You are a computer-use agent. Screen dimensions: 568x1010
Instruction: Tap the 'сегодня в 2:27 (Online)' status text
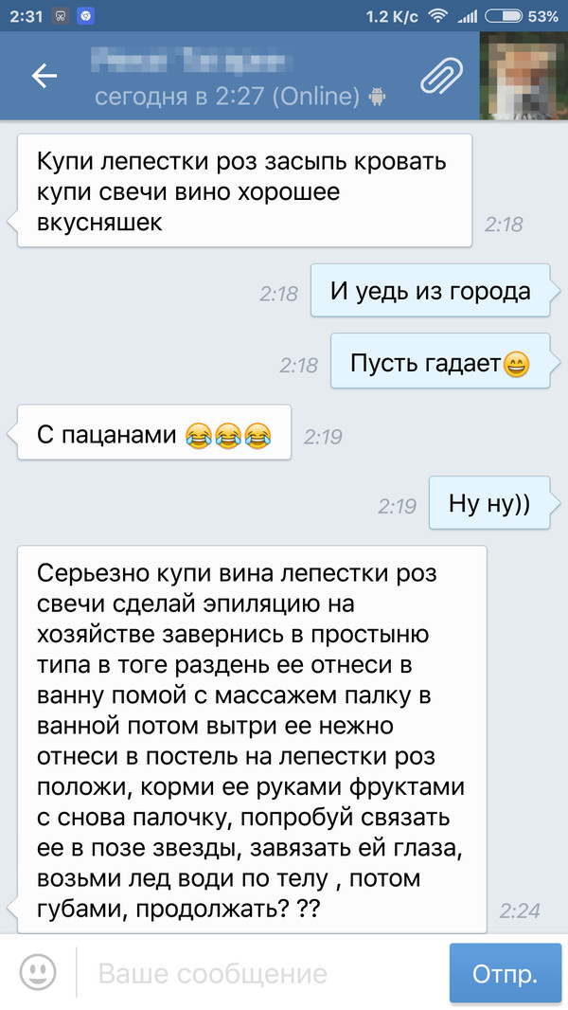[x=226, y=97]
